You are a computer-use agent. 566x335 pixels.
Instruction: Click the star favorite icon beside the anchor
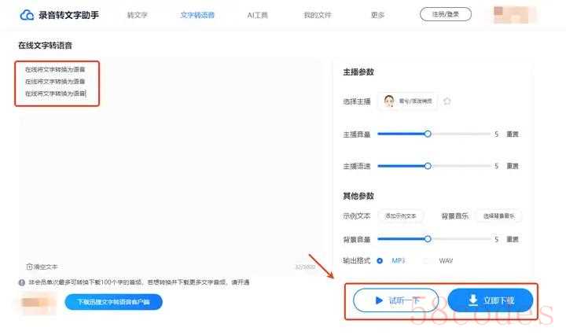click(x=447, y=101)
